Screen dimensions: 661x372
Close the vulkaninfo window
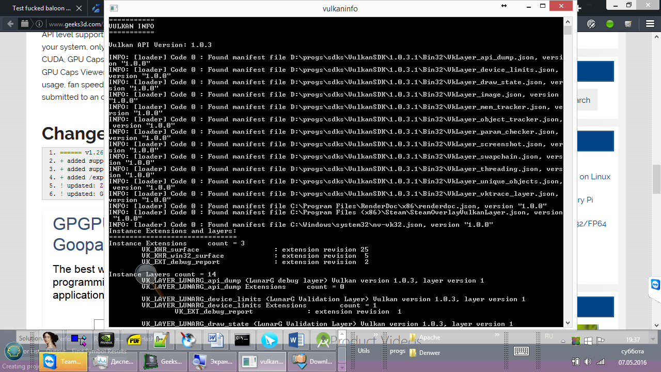tap(561, 6)
